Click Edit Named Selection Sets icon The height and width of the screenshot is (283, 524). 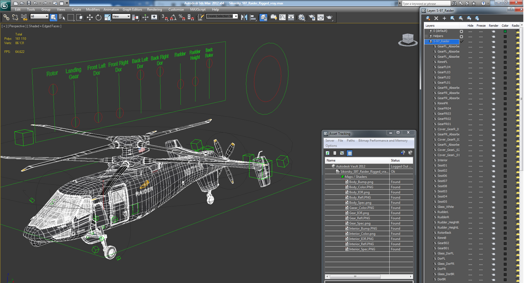click(201, 17)
